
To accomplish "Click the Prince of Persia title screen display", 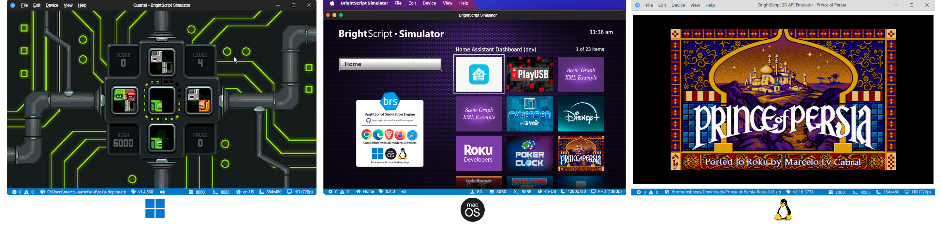I will point(783,99).
